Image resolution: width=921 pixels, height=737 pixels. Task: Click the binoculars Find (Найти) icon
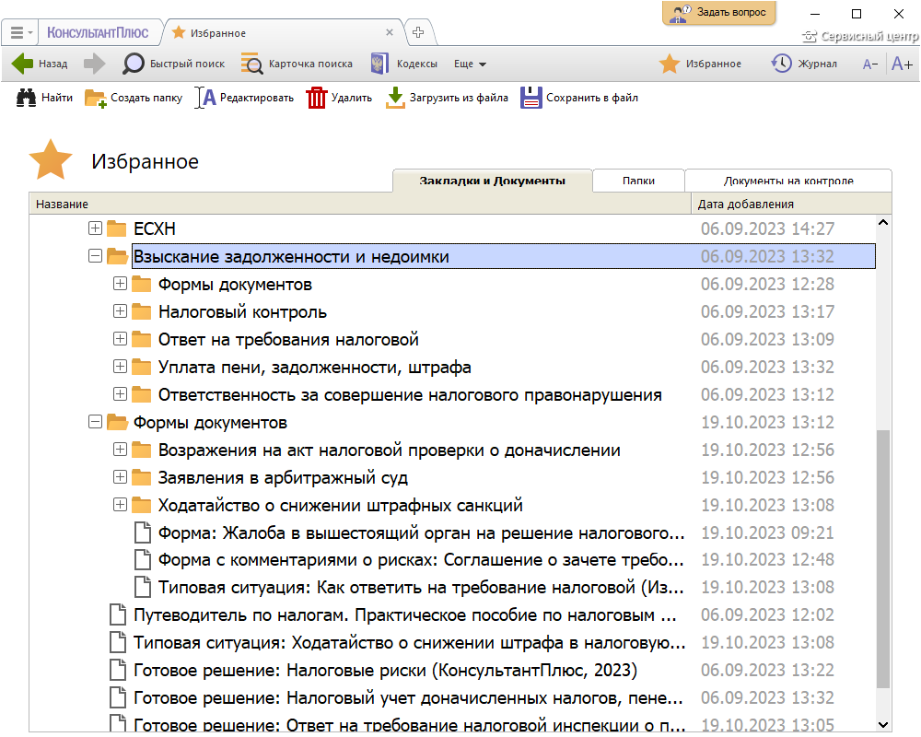point(26,98)
